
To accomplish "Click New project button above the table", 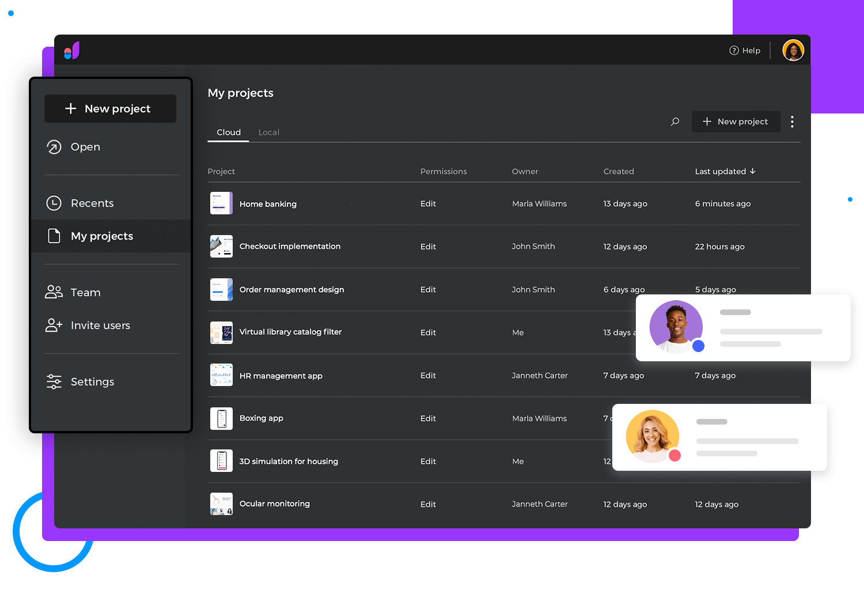I will click(x=736, y=122).
